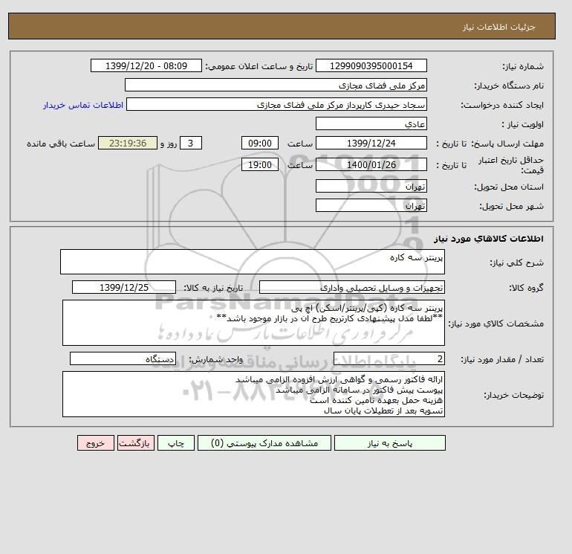Click the 'اولویت نیاز :' label
Image resolution: width=572 pixels, height=554 pixels.
[522, 124]
